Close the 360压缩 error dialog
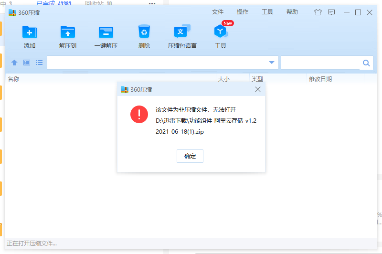The height and width of the screenshot is (254, 382). click(x=258, y=89)
